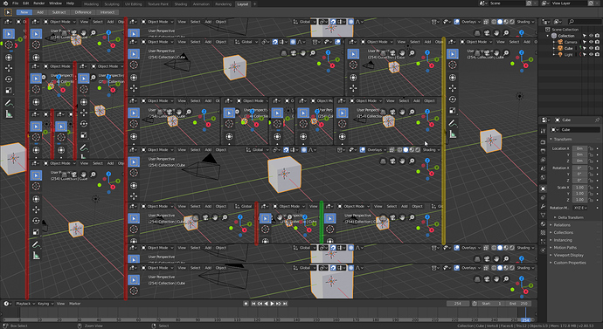Click the Light object icon in outliner
Image resolution: width=603 pixels, height=329 pixels.
(560, 54)
